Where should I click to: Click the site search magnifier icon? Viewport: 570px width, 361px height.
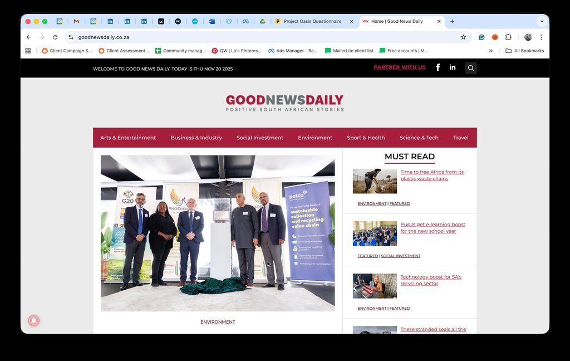(471, 68)
